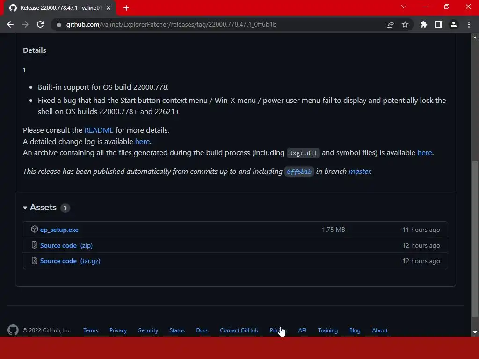479x359 pixels.
Task: Click the scrollbar down arrow
Action: point(475,332)
